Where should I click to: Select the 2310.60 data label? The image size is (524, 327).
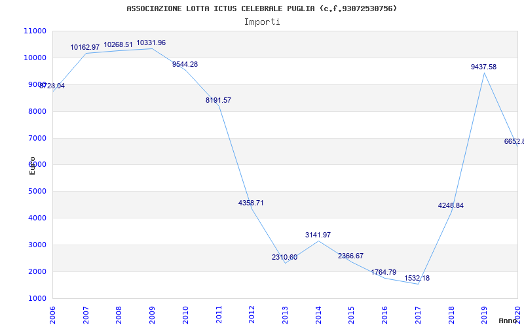coord(284,257)
